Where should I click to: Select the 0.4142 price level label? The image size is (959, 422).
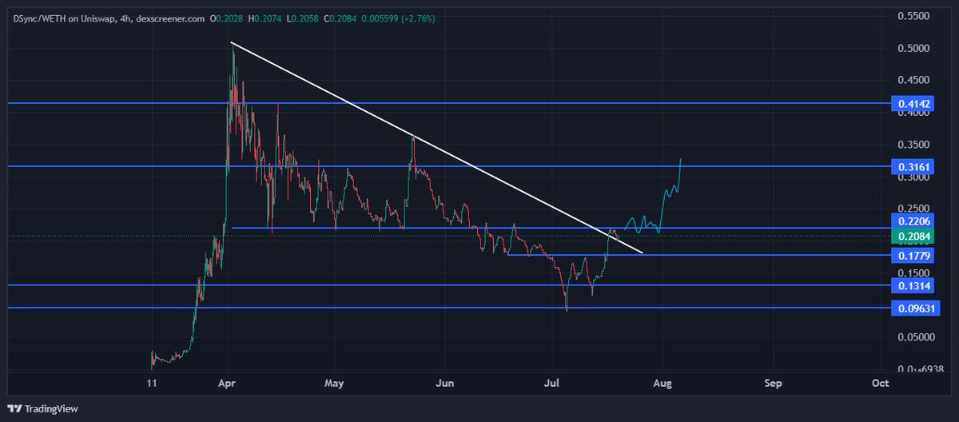913,103
